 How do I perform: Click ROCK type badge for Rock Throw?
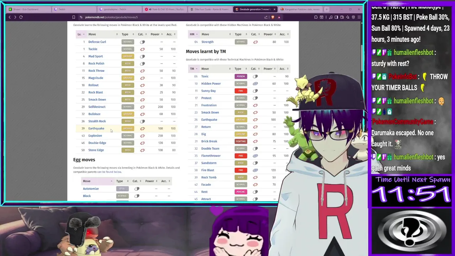[128, 71]
